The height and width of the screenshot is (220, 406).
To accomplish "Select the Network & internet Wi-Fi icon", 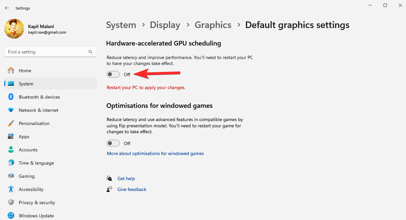I will pyautogui.click(x=11, y=110).
